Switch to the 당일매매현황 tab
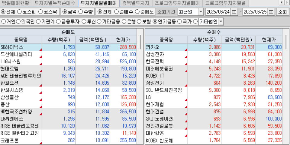This screenshot has height=145, width=290. click(x=15, y=3)
